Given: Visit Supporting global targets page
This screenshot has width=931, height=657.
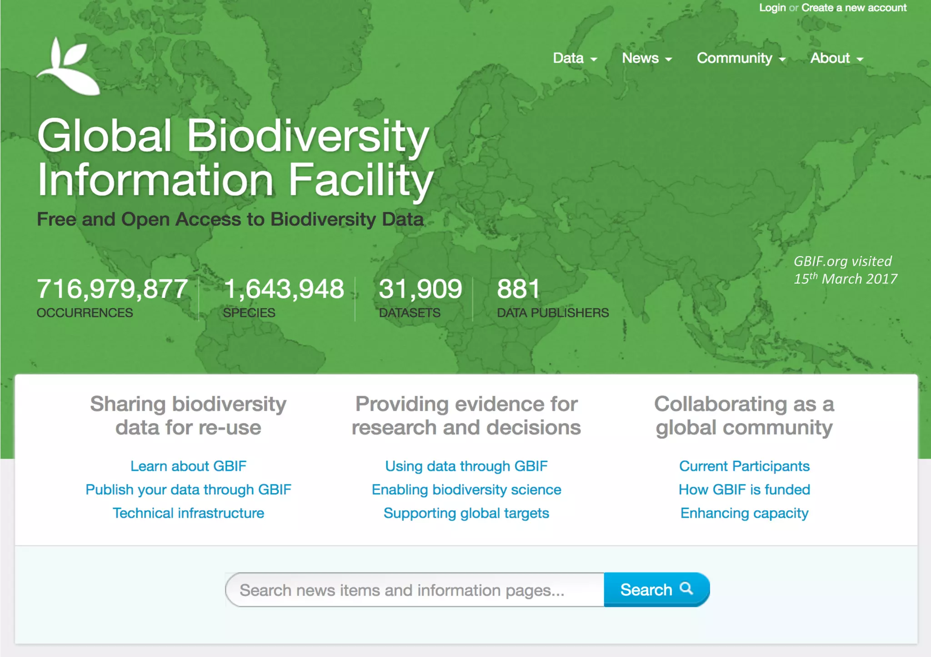Looking at the screenshot, I should click(466, 513).
